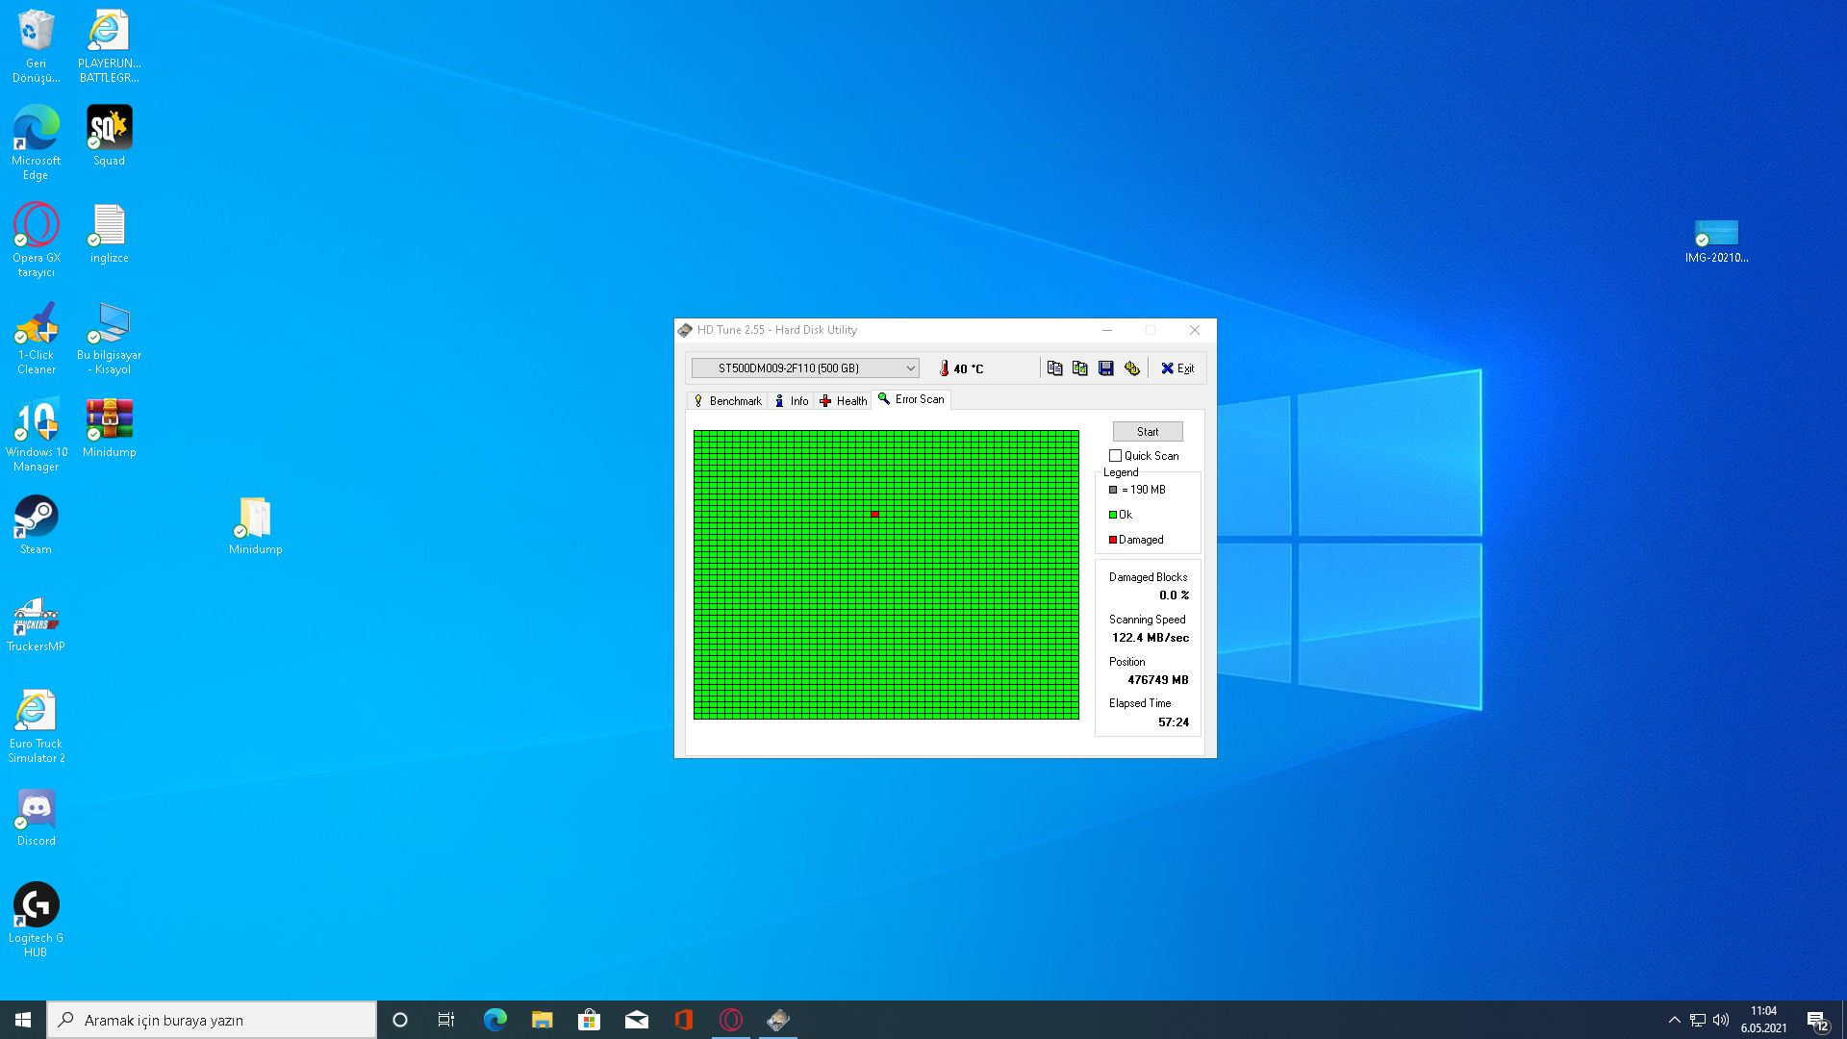The image size is (1847, 1039).
Task: Open the Opera GX browser taskbar icon
Action: 730,1020
